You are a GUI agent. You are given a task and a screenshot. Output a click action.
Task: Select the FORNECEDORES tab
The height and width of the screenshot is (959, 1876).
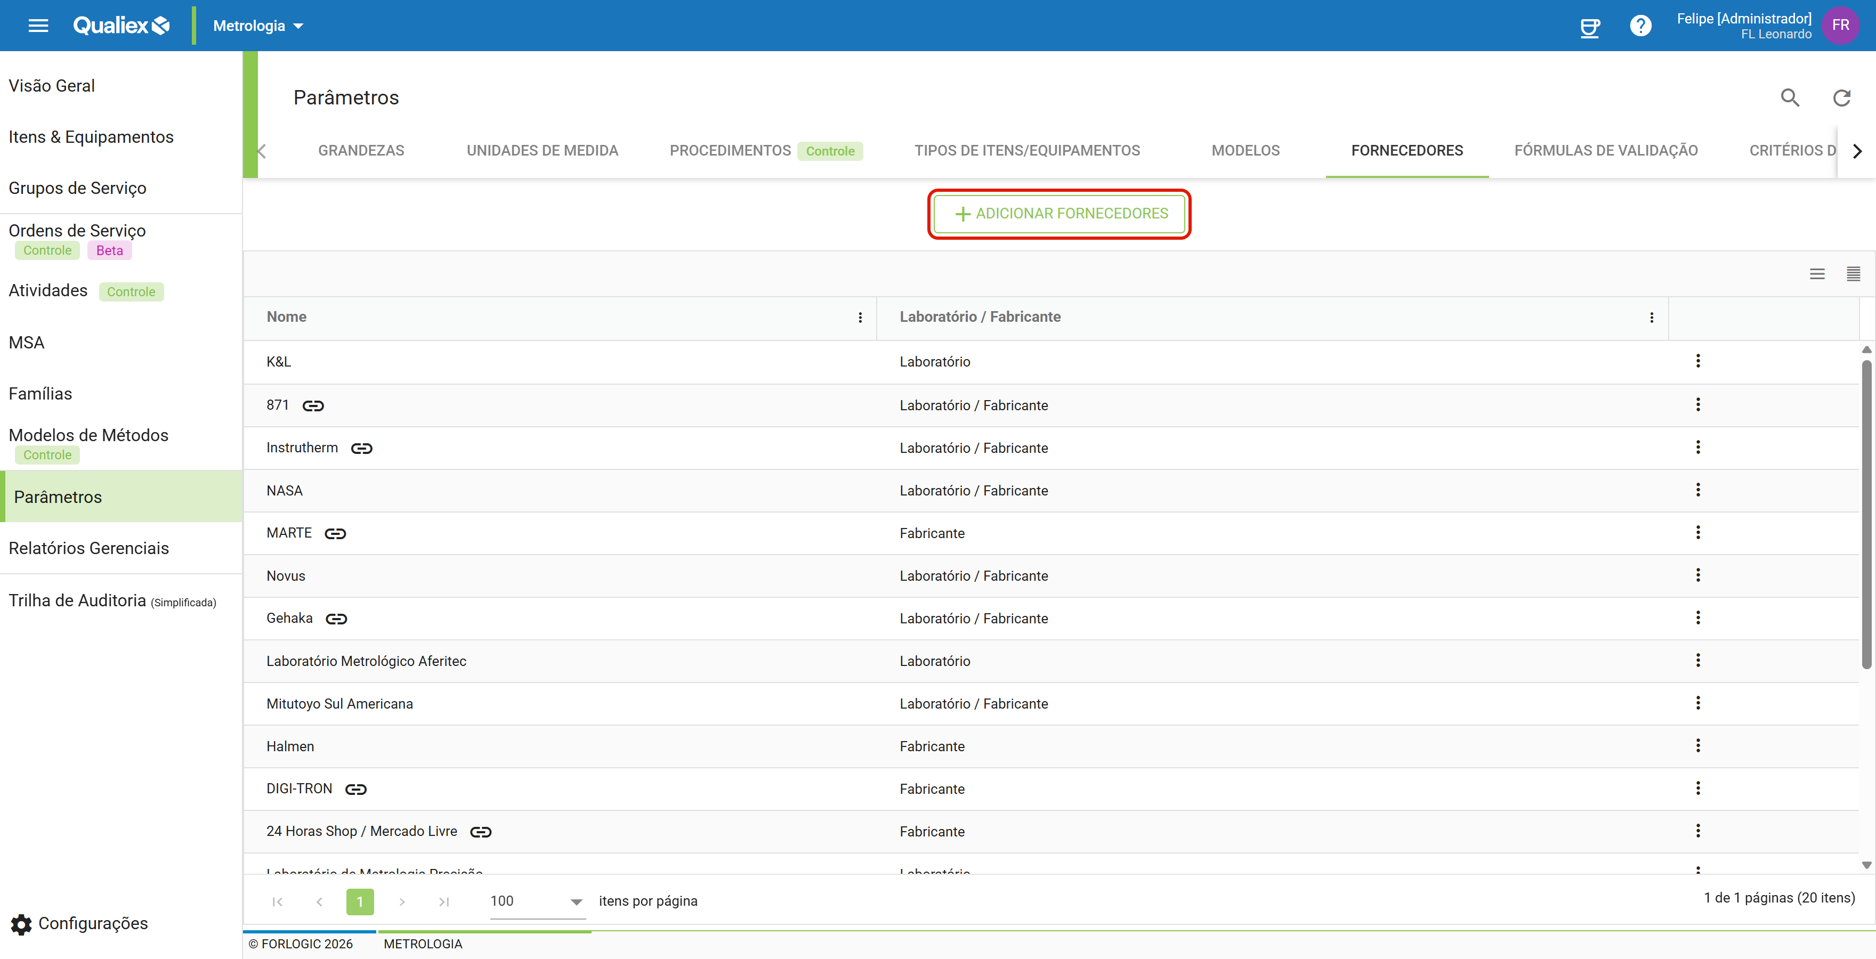pos(1406,151)
